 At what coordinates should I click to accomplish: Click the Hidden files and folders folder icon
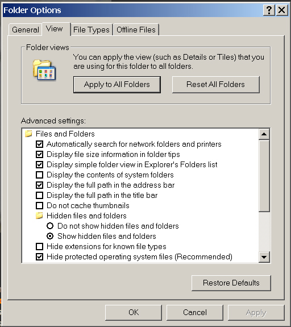click(39, 216)
